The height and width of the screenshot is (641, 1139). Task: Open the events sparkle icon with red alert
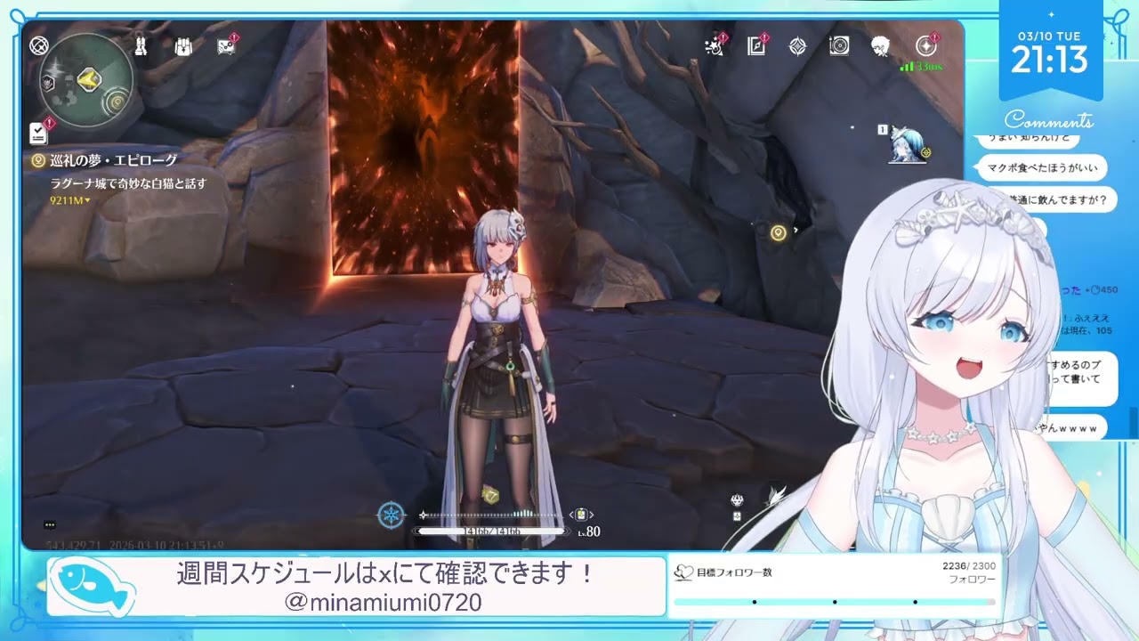tap(714, 45)
